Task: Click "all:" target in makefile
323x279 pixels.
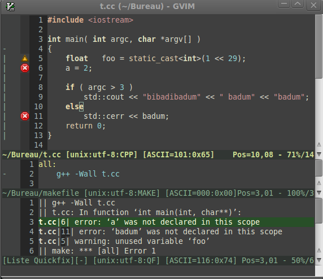Action: [47, 164]
